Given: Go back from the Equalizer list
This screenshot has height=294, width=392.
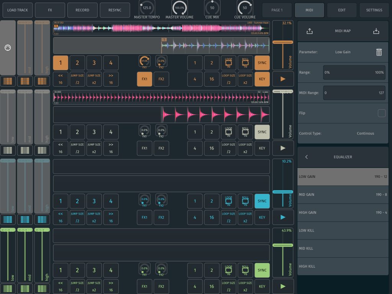Looking at the screenshot, I should 306,157.
